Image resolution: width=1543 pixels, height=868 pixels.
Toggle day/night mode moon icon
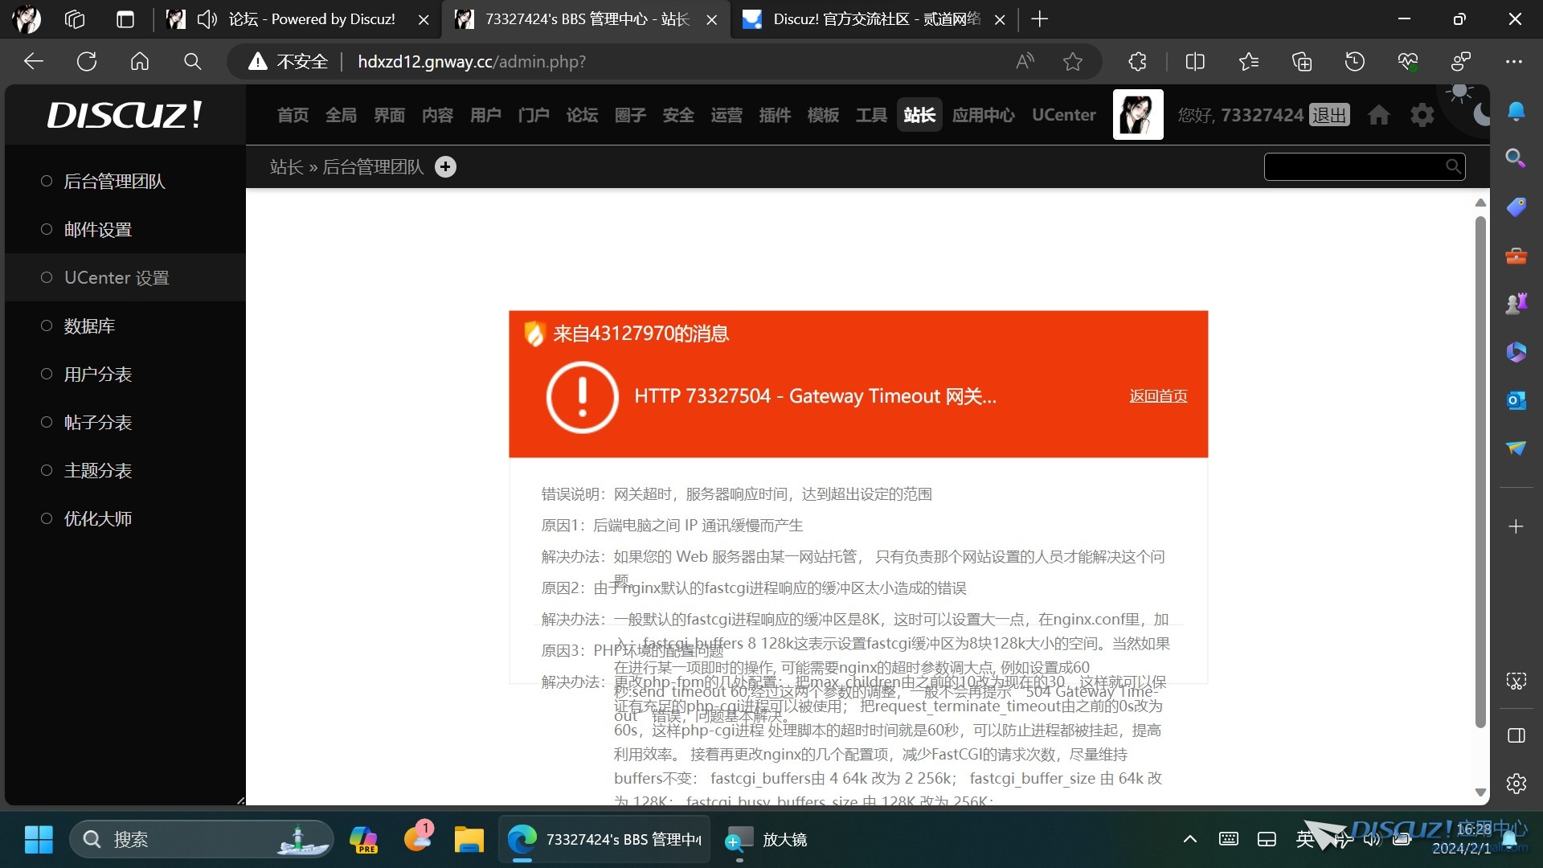point(1481,115)
